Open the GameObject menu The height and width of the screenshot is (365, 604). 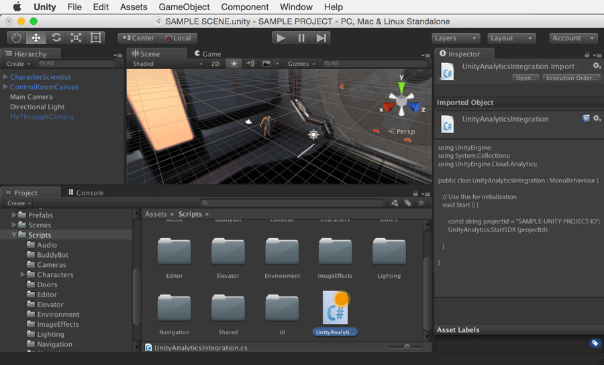tap(184, 7)
